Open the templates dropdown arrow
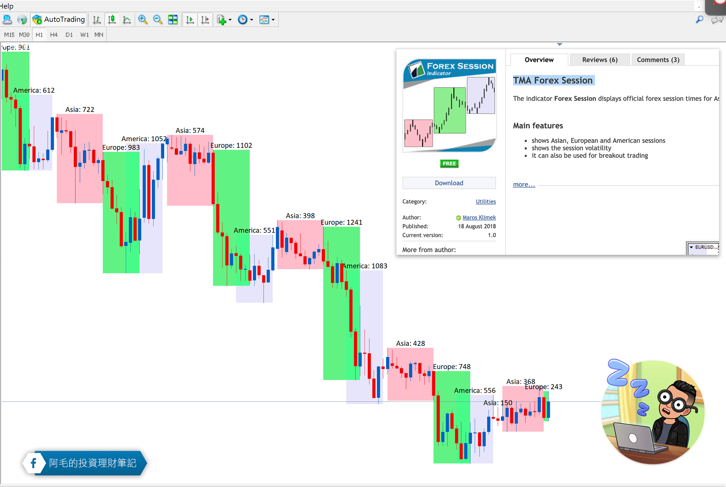This screenshot has width=726, height=487. coord(273,20)
